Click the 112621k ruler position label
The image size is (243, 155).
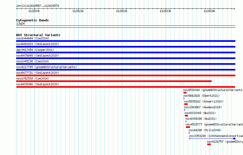click(78, 11)
